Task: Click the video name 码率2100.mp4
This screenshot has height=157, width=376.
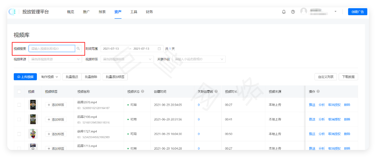Action: (87, 117)
